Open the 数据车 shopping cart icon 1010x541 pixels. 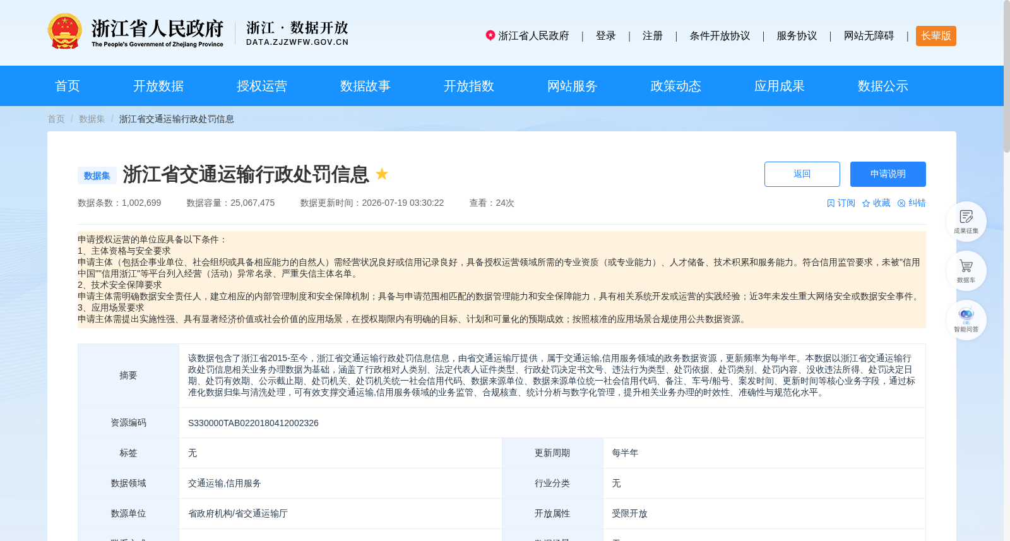966,271
